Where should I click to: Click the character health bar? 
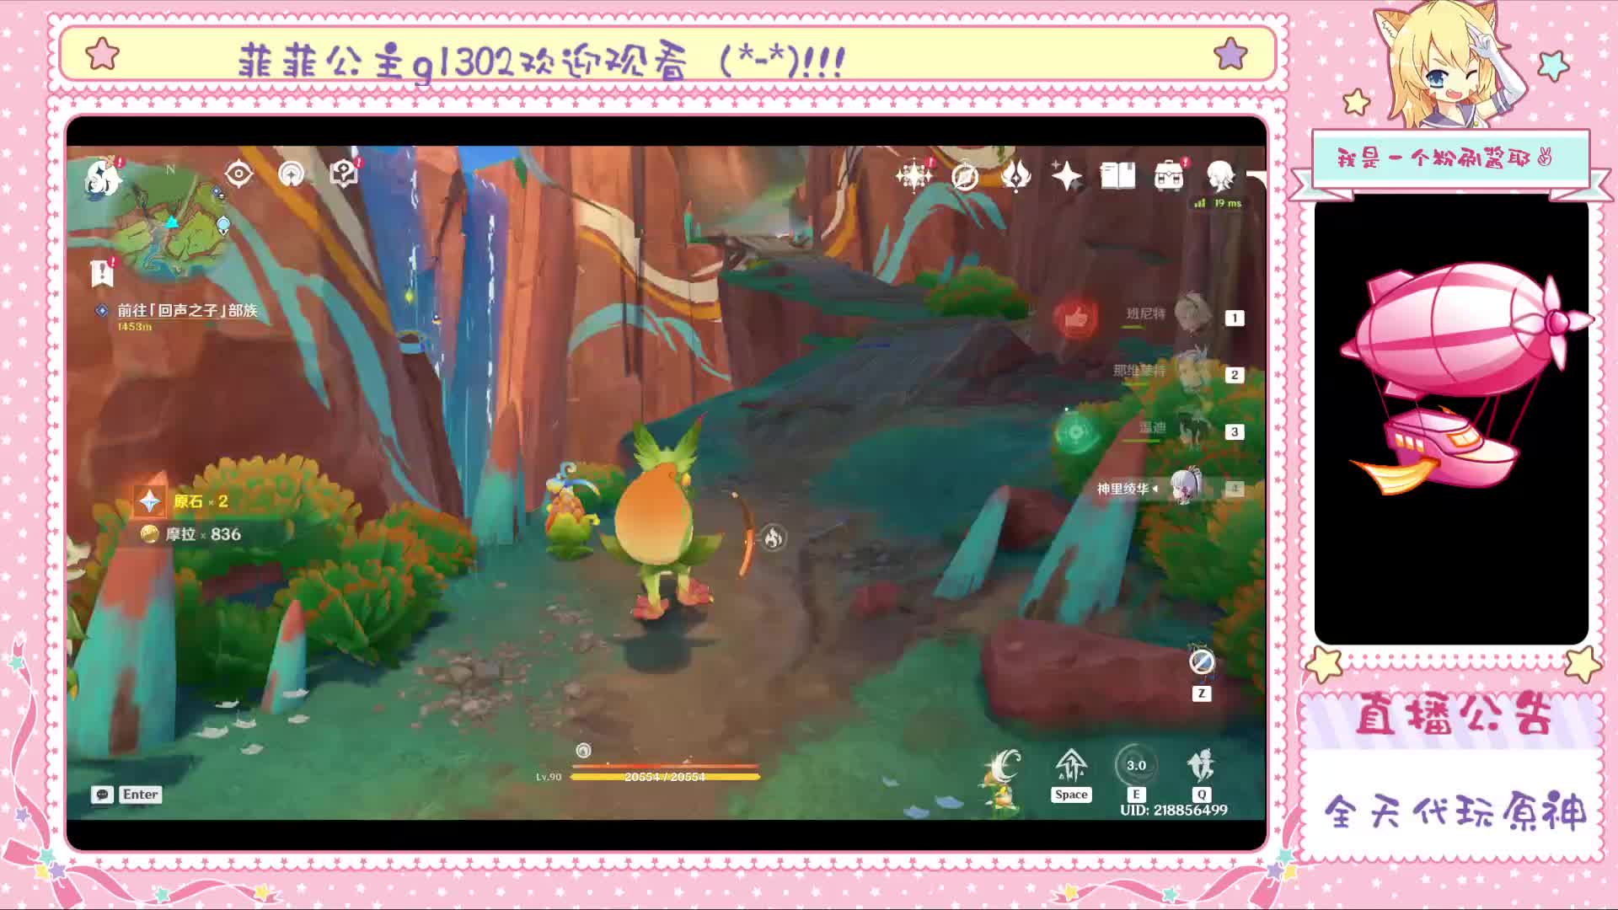665,776
